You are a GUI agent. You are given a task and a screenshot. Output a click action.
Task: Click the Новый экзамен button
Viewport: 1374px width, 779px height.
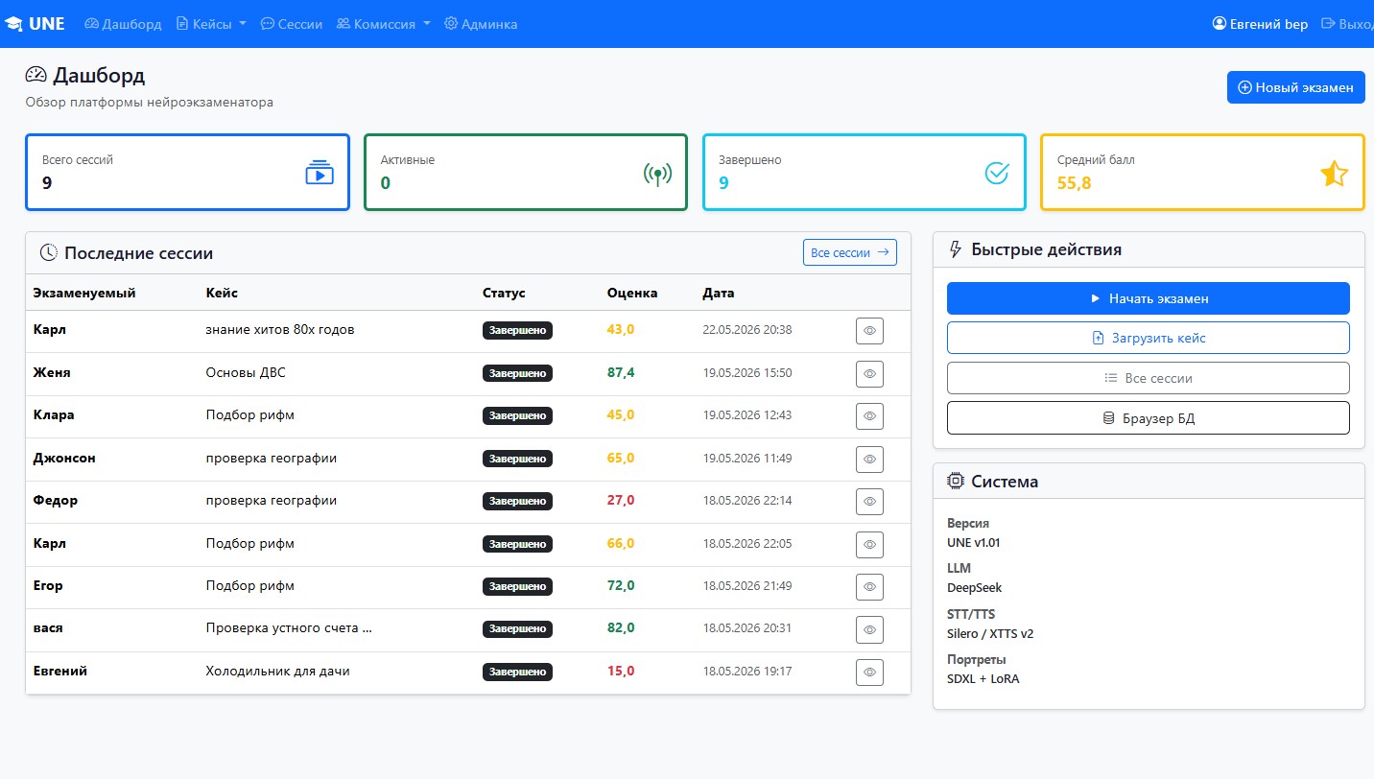point(1295,87)
